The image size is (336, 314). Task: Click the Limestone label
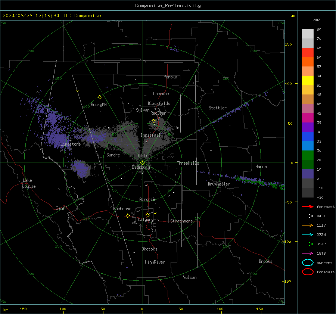tap(71, 144)
